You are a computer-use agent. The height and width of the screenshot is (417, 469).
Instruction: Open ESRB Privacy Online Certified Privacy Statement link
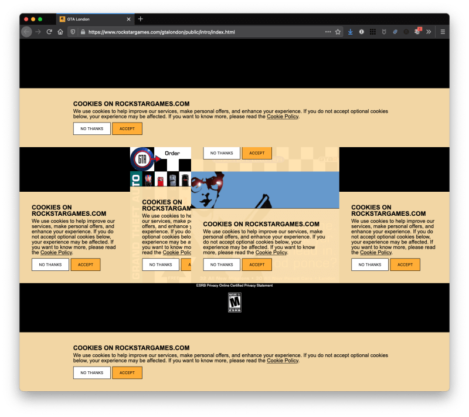click(235, 286)
